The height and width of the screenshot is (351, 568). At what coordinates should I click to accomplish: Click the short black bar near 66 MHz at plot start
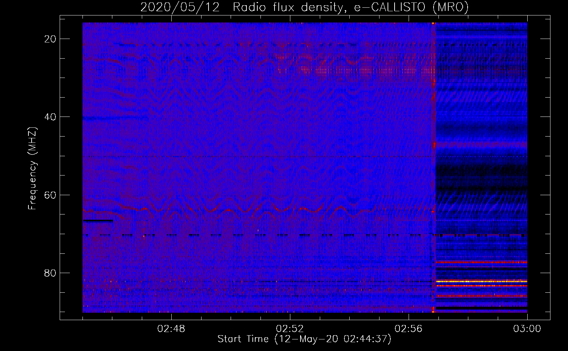(98, 221)
